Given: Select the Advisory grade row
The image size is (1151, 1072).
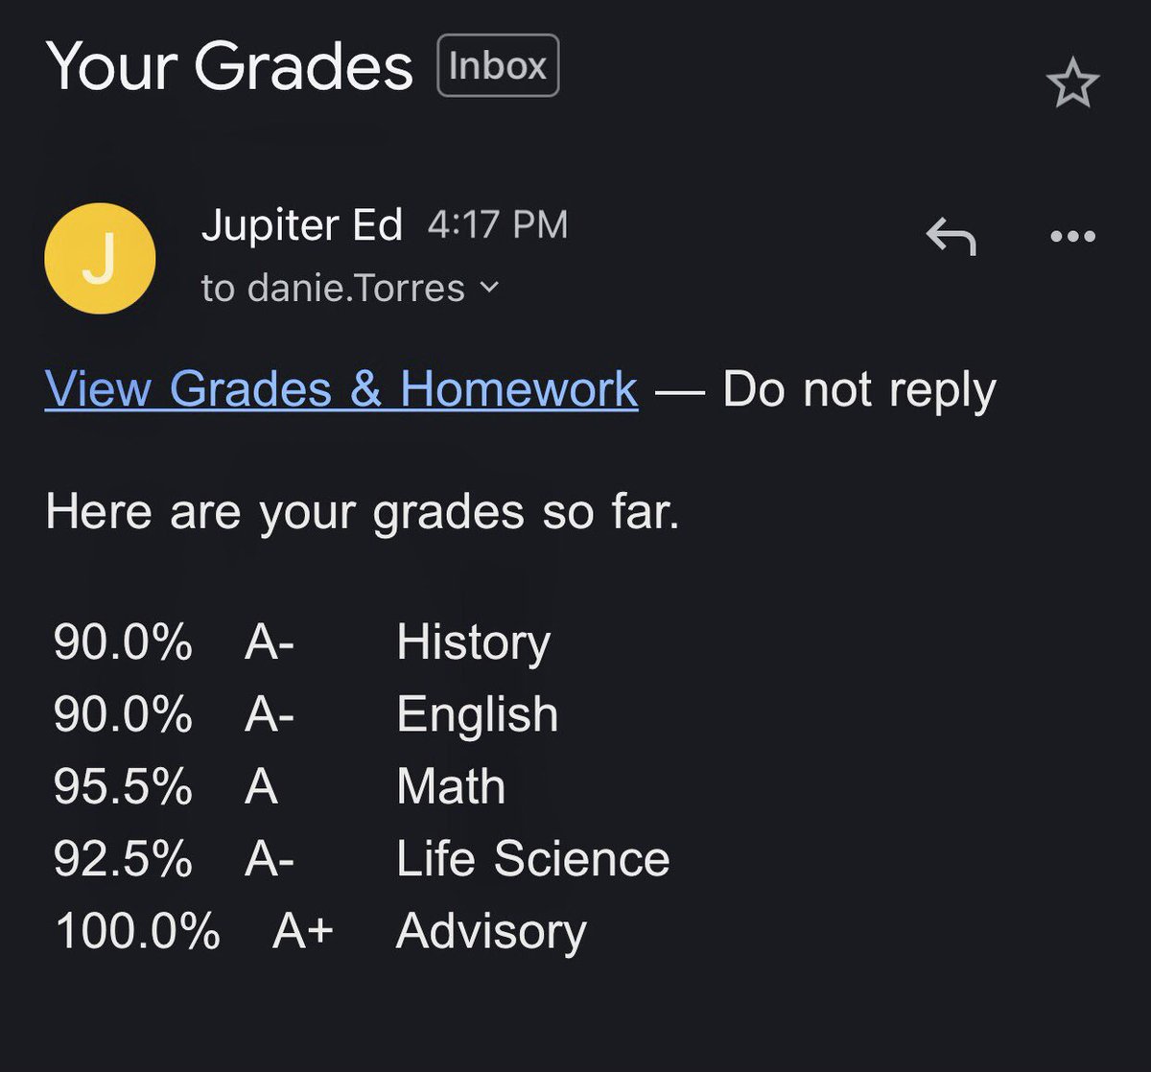Looking at the screenshot, I should point(321,932).
